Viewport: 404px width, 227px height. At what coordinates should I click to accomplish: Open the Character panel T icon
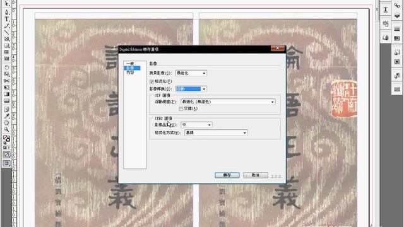[386, 10]
